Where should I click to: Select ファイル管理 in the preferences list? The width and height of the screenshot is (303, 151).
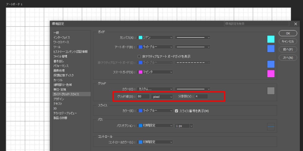(71, 56)
